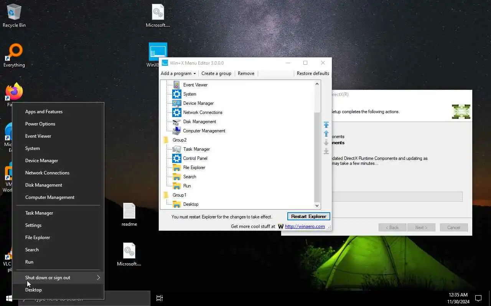This screenshot has height=306, width=491.
Task: Choose File Explorer from Win+X menu
Action: click(58, 238)
